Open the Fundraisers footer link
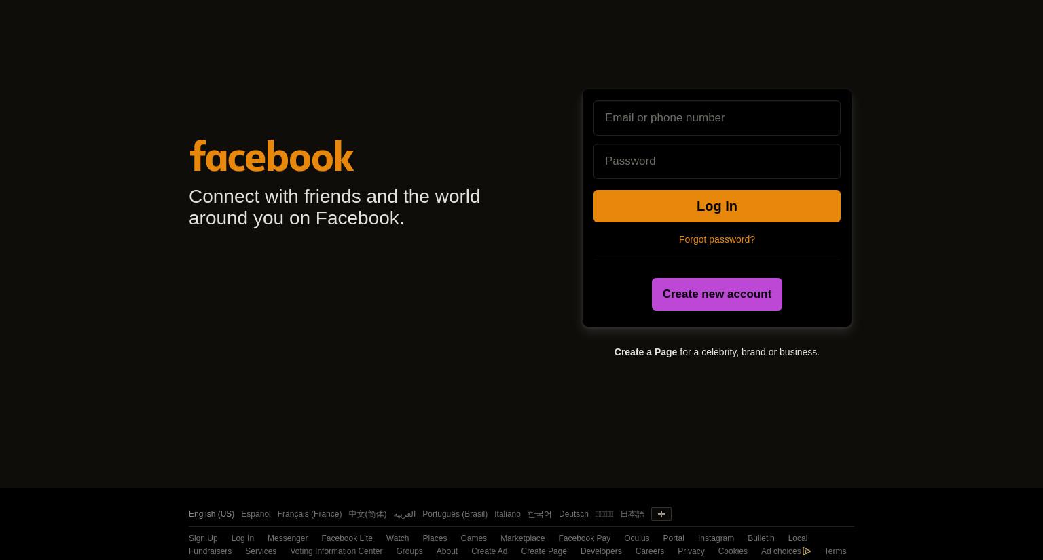Viewport: 1043px width, 560px height. [210, 551]
